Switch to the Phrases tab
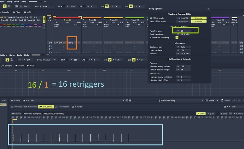This screenshot has height=149, width=244. click(16, 107)
